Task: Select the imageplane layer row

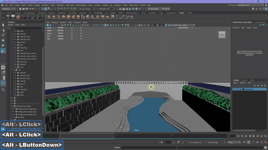Action: click(249, 89)
